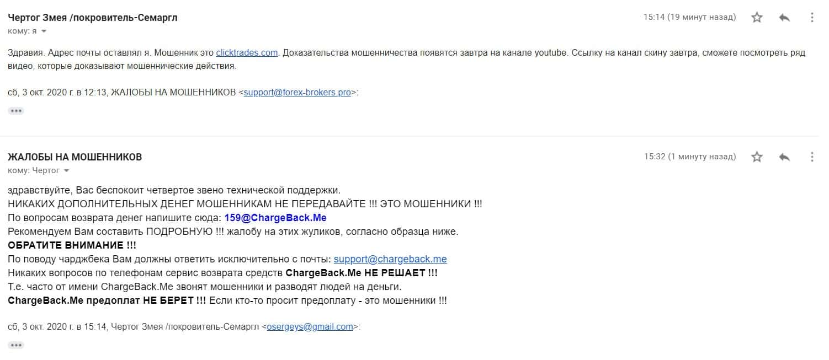Open more options for the first email

click(x=812, y=18)
